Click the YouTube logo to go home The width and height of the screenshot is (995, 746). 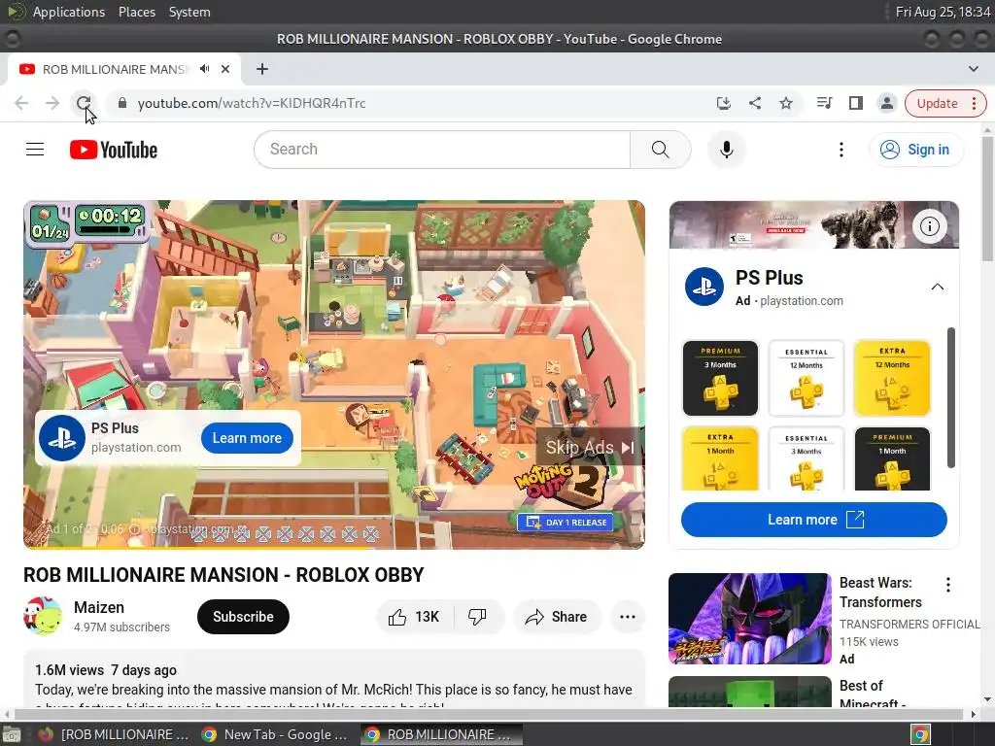tap(114, 150)
